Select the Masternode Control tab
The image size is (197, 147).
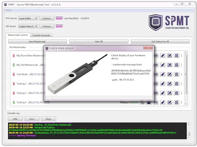(18, 35)
